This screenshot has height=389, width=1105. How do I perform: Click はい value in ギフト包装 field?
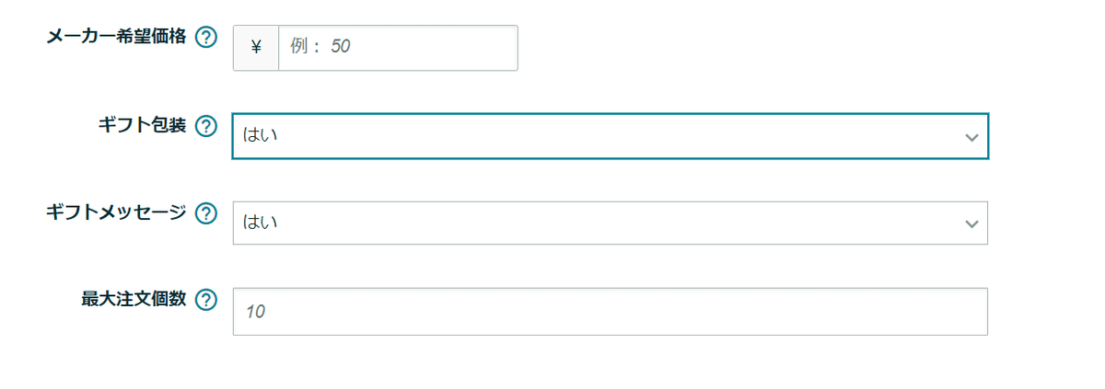coord(261,136)
